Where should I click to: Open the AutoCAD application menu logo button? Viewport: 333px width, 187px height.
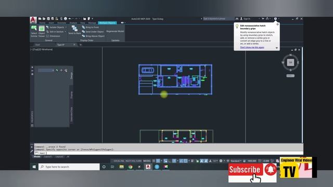click(x=33, y=20)
